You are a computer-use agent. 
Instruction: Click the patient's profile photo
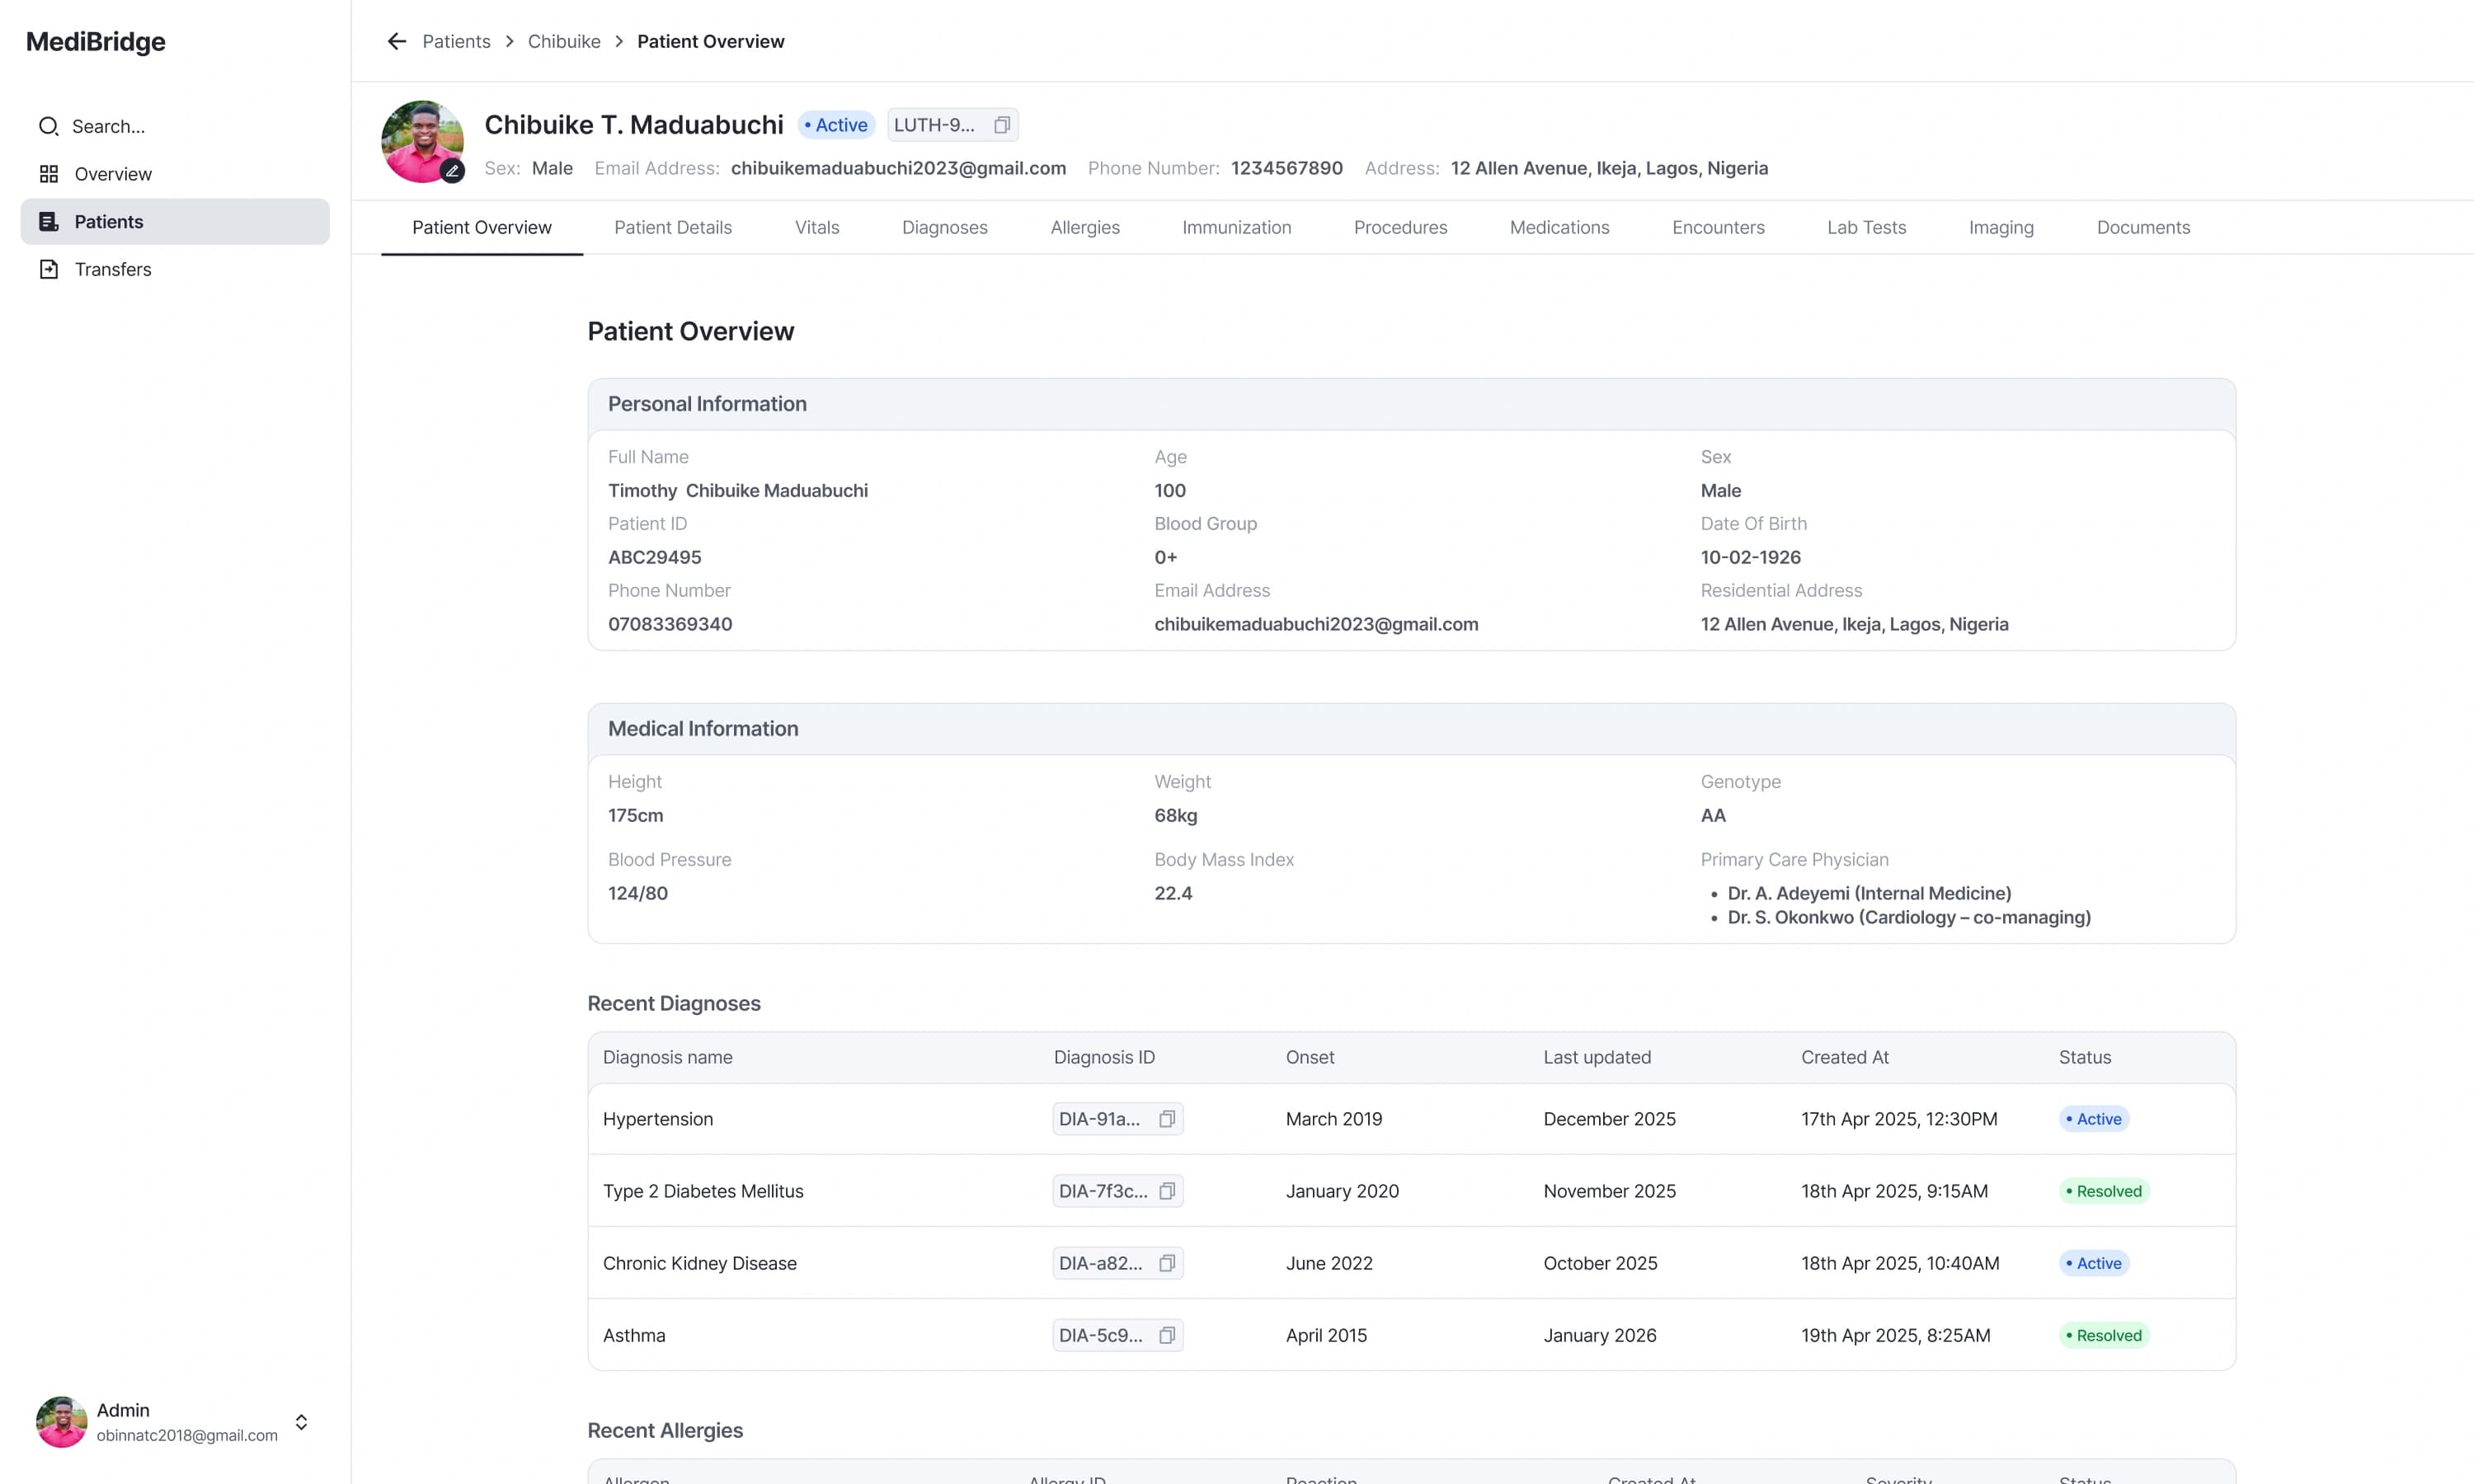tap(422, 141)
